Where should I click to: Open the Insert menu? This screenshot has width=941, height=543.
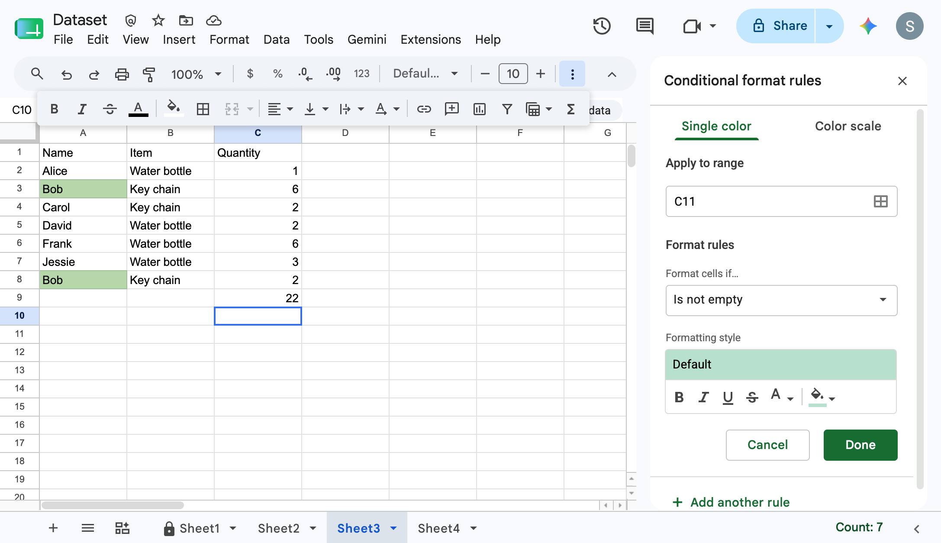(179, 39)
